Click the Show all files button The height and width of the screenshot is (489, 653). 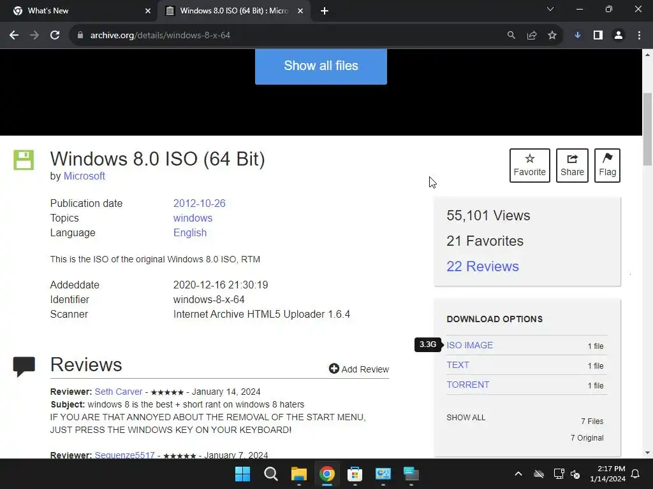tap(321, 66)
